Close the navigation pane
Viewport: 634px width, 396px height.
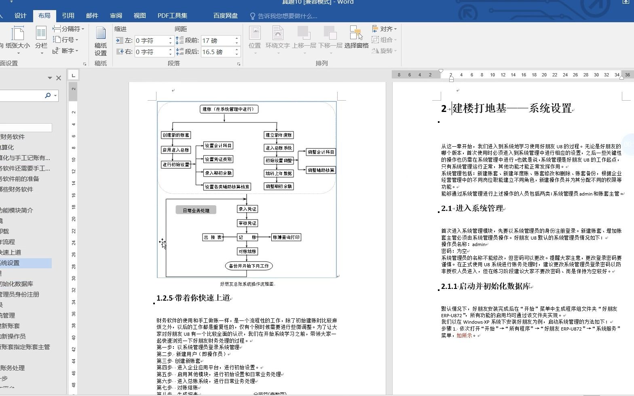click(x=59, y=78)
